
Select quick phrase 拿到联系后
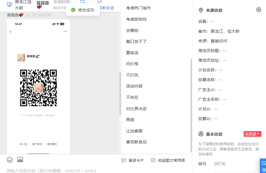136,142
